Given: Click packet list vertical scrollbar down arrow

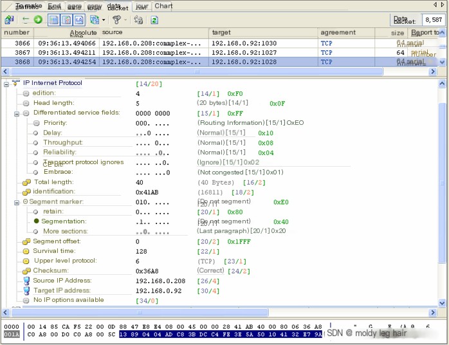Looking at the screenshot, I should click(x=442, y=62).
